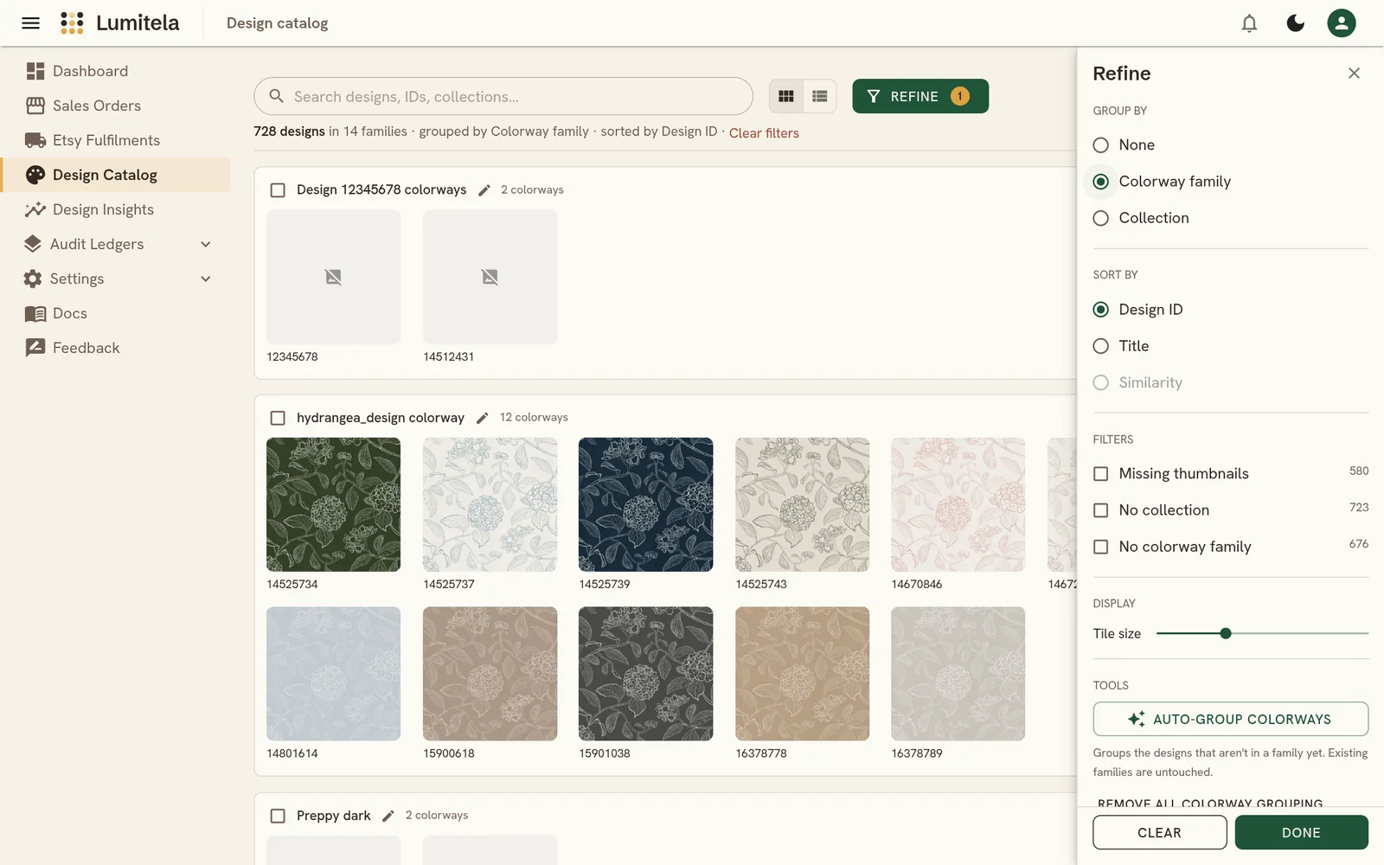This screenshot has width=1384, height=865.
Task: Enable the No collection filter
Action: pyautogui.click(x=1100, y=510)
